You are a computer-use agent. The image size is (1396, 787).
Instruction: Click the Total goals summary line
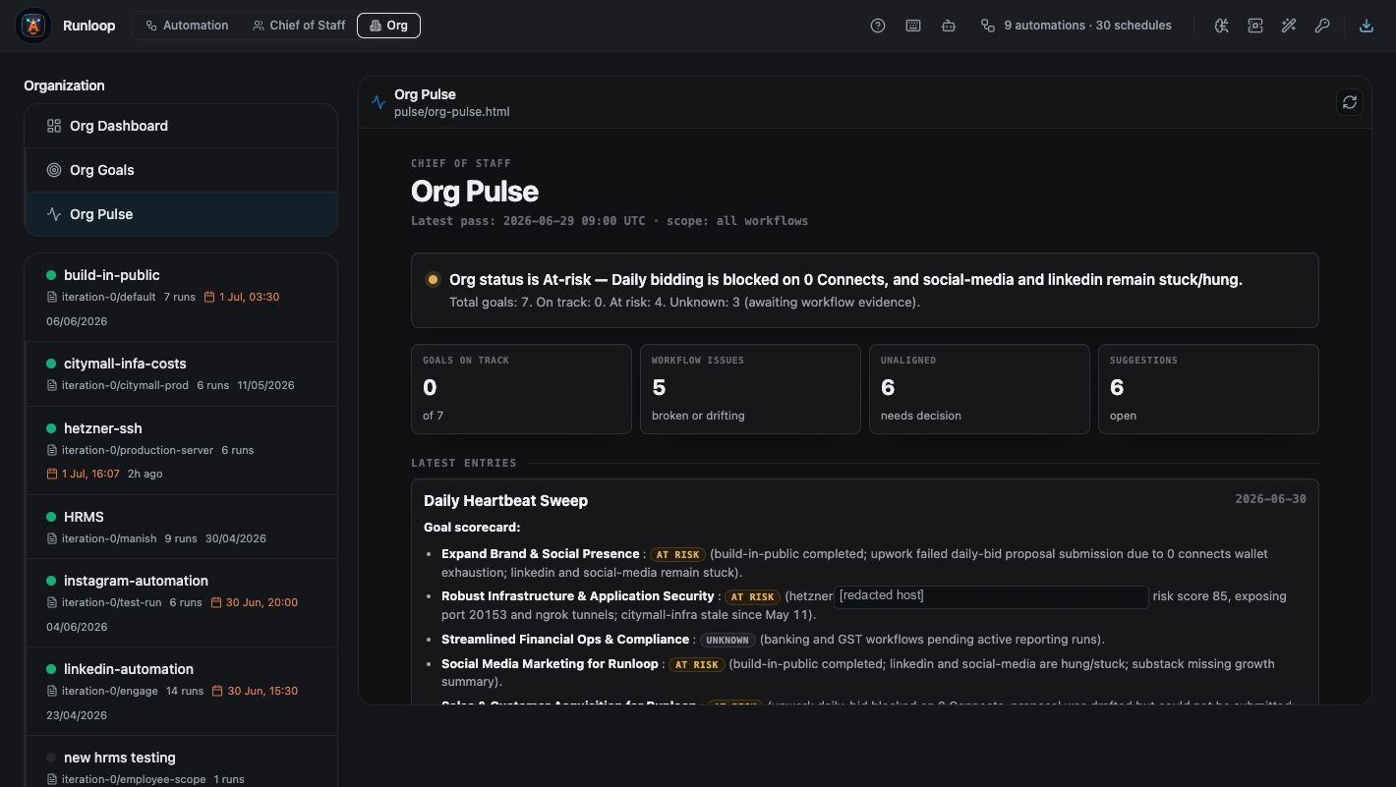point(684,303)
